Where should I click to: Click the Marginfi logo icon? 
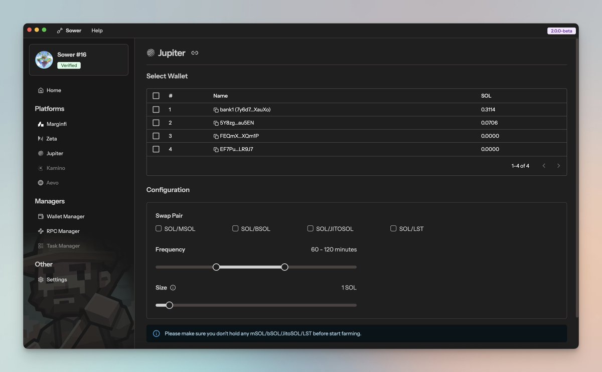(41, 124)
